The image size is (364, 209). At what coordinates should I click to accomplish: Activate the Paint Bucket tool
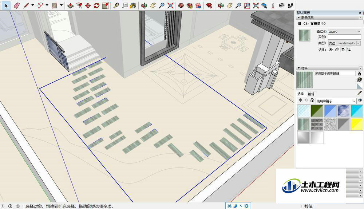point(133,5)
